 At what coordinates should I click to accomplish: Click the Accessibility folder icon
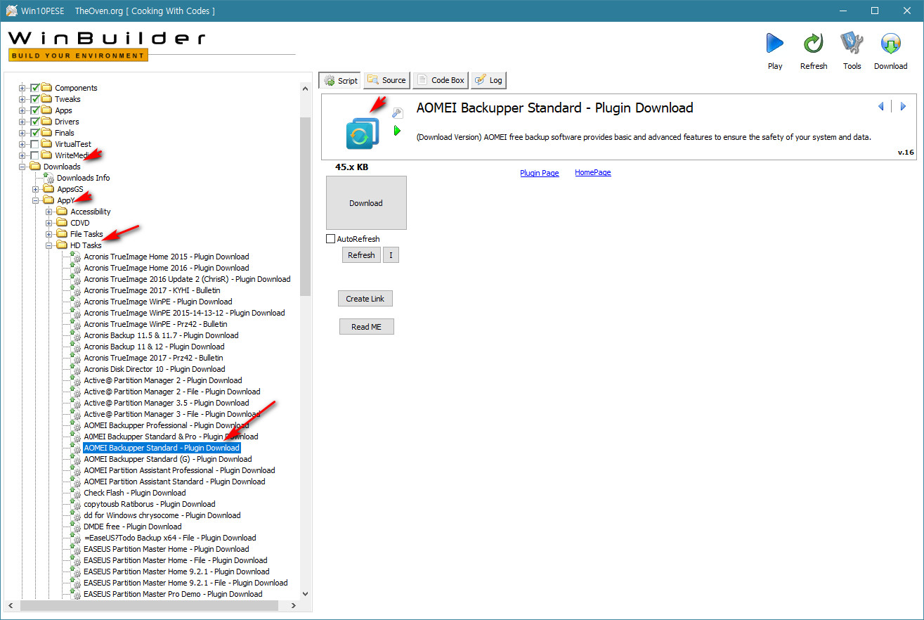(61, 212)
